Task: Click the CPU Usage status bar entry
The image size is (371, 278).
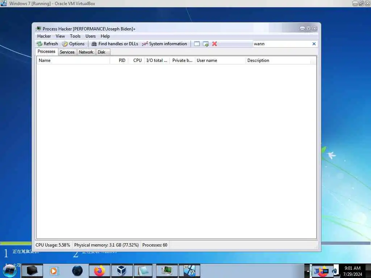Action: tap(53, 245)
